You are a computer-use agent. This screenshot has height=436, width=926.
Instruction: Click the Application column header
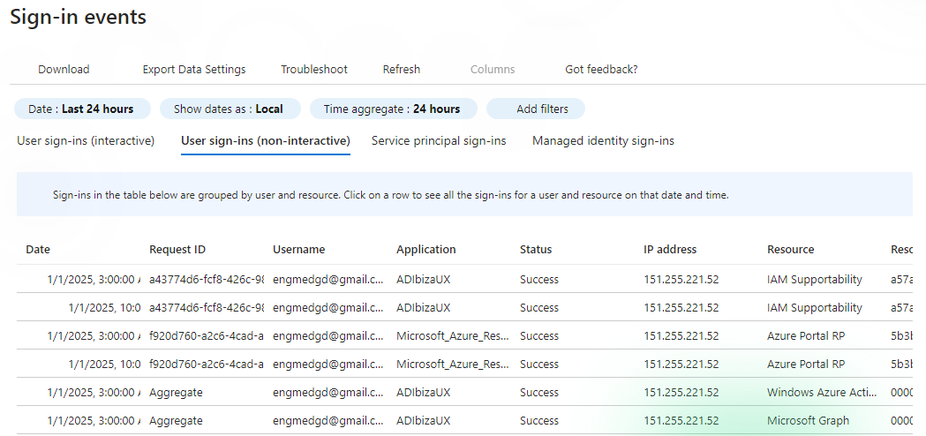(x=425, y=249)
